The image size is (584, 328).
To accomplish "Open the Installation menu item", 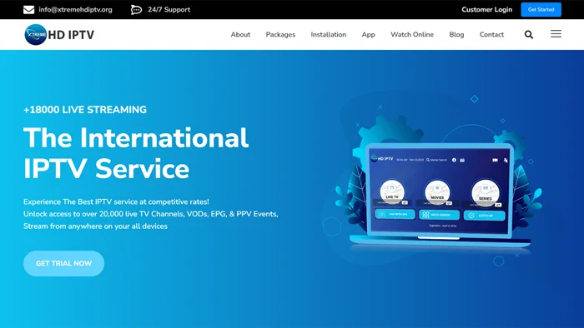I will [x=328, y=34].
